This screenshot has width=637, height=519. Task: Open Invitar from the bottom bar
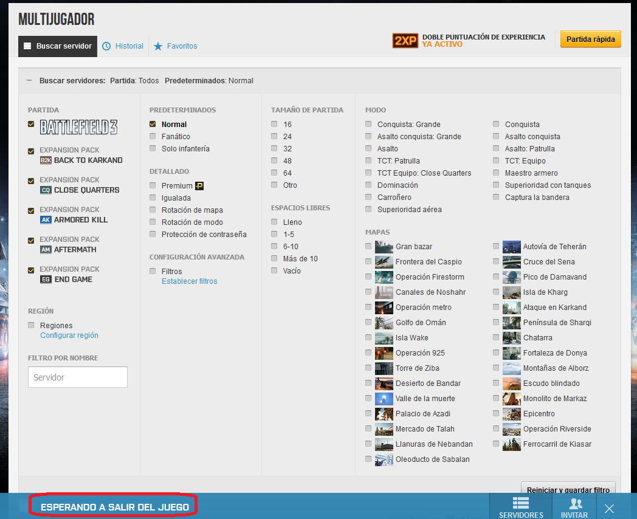pyautogui.click(x=574, y=507)
